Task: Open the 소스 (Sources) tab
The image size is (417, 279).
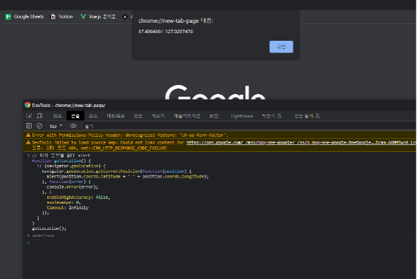Action: (93, 116)
